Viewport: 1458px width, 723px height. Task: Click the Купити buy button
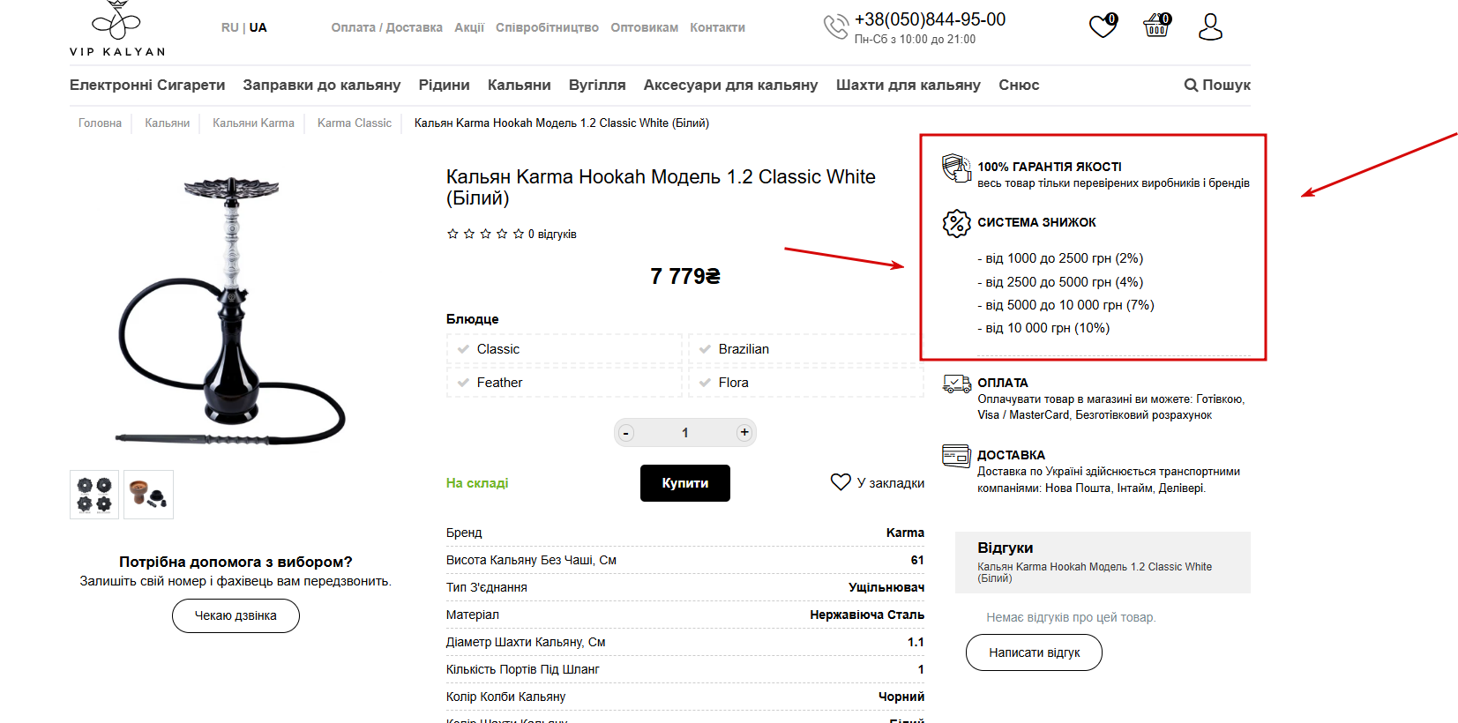(x=685, y=483)
